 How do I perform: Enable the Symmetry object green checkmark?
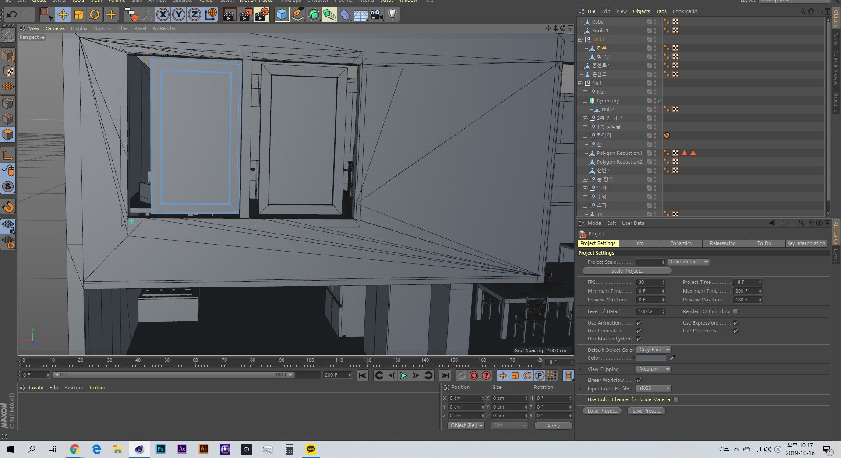[659, 101]
